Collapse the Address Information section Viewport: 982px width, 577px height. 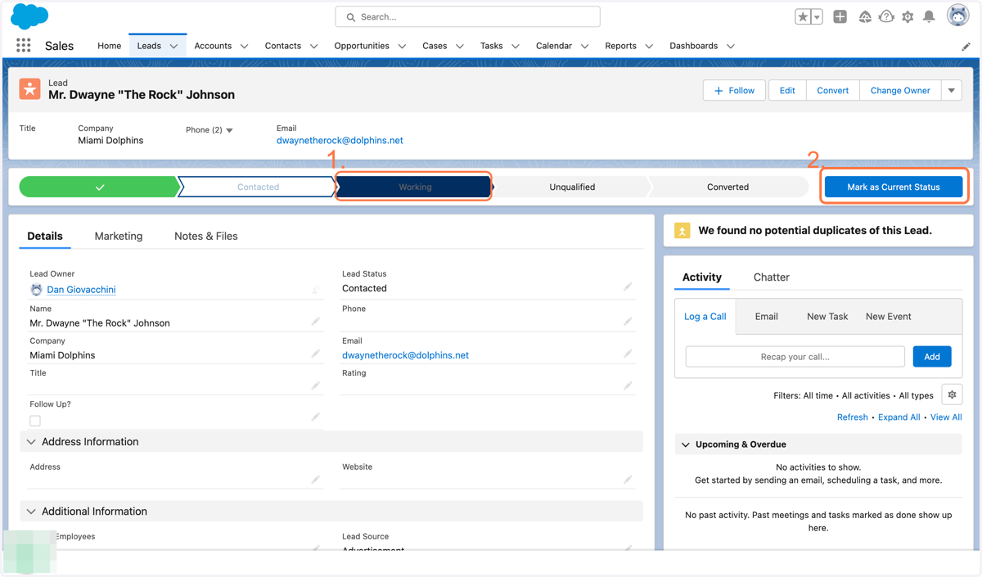click(31, 442)
